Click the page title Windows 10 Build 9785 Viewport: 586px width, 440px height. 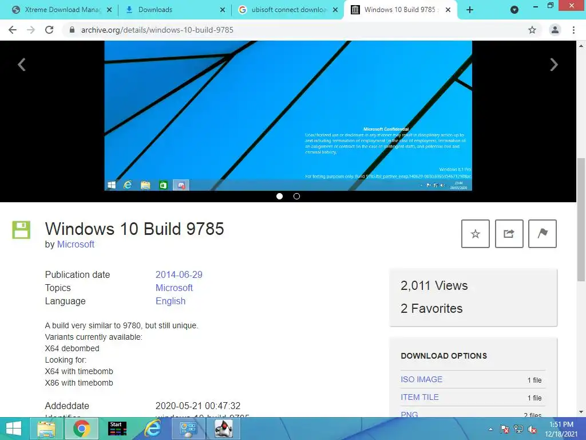click(x=134, y=229)
